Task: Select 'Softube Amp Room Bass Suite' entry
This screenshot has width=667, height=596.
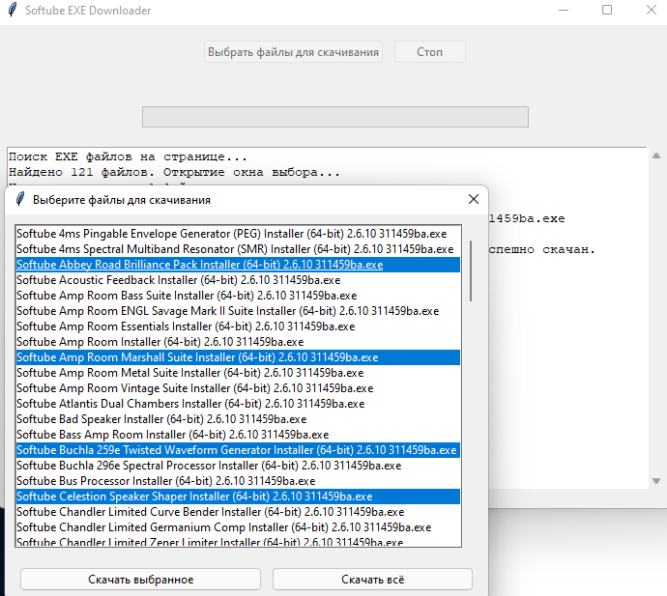Action: pyautogui.click(x=238, y=296)
